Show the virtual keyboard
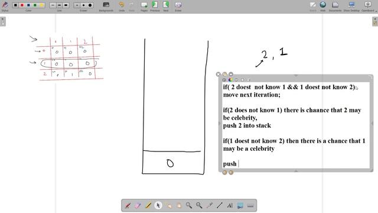This screenshot has width=378, height=213. [x=250, y=205]
